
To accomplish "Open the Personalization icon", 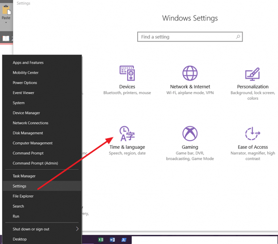I will (252, 74).
